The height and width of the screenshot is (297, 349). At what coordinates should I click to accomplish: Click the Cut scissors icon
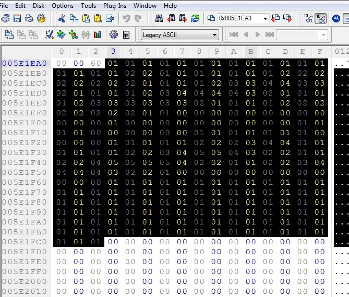click(x=62, y=18)
